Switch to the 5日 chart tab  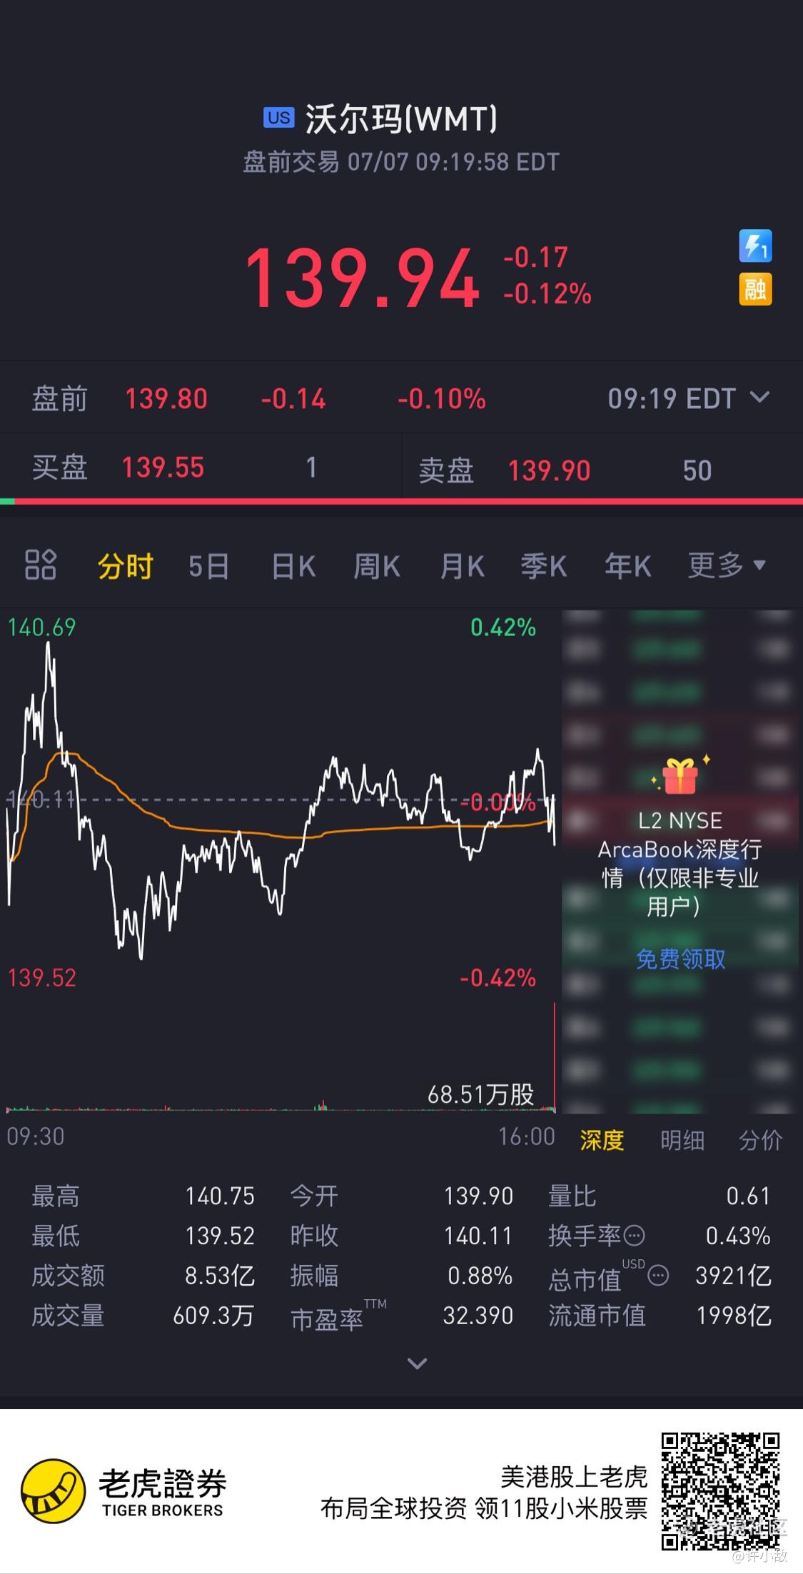[x=208, y=566]
